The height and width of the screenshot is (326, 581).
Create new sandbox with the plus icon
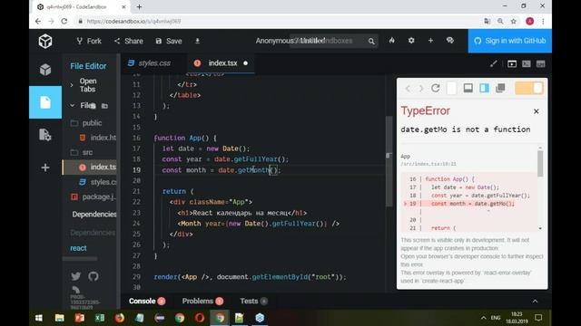point(430,41)
